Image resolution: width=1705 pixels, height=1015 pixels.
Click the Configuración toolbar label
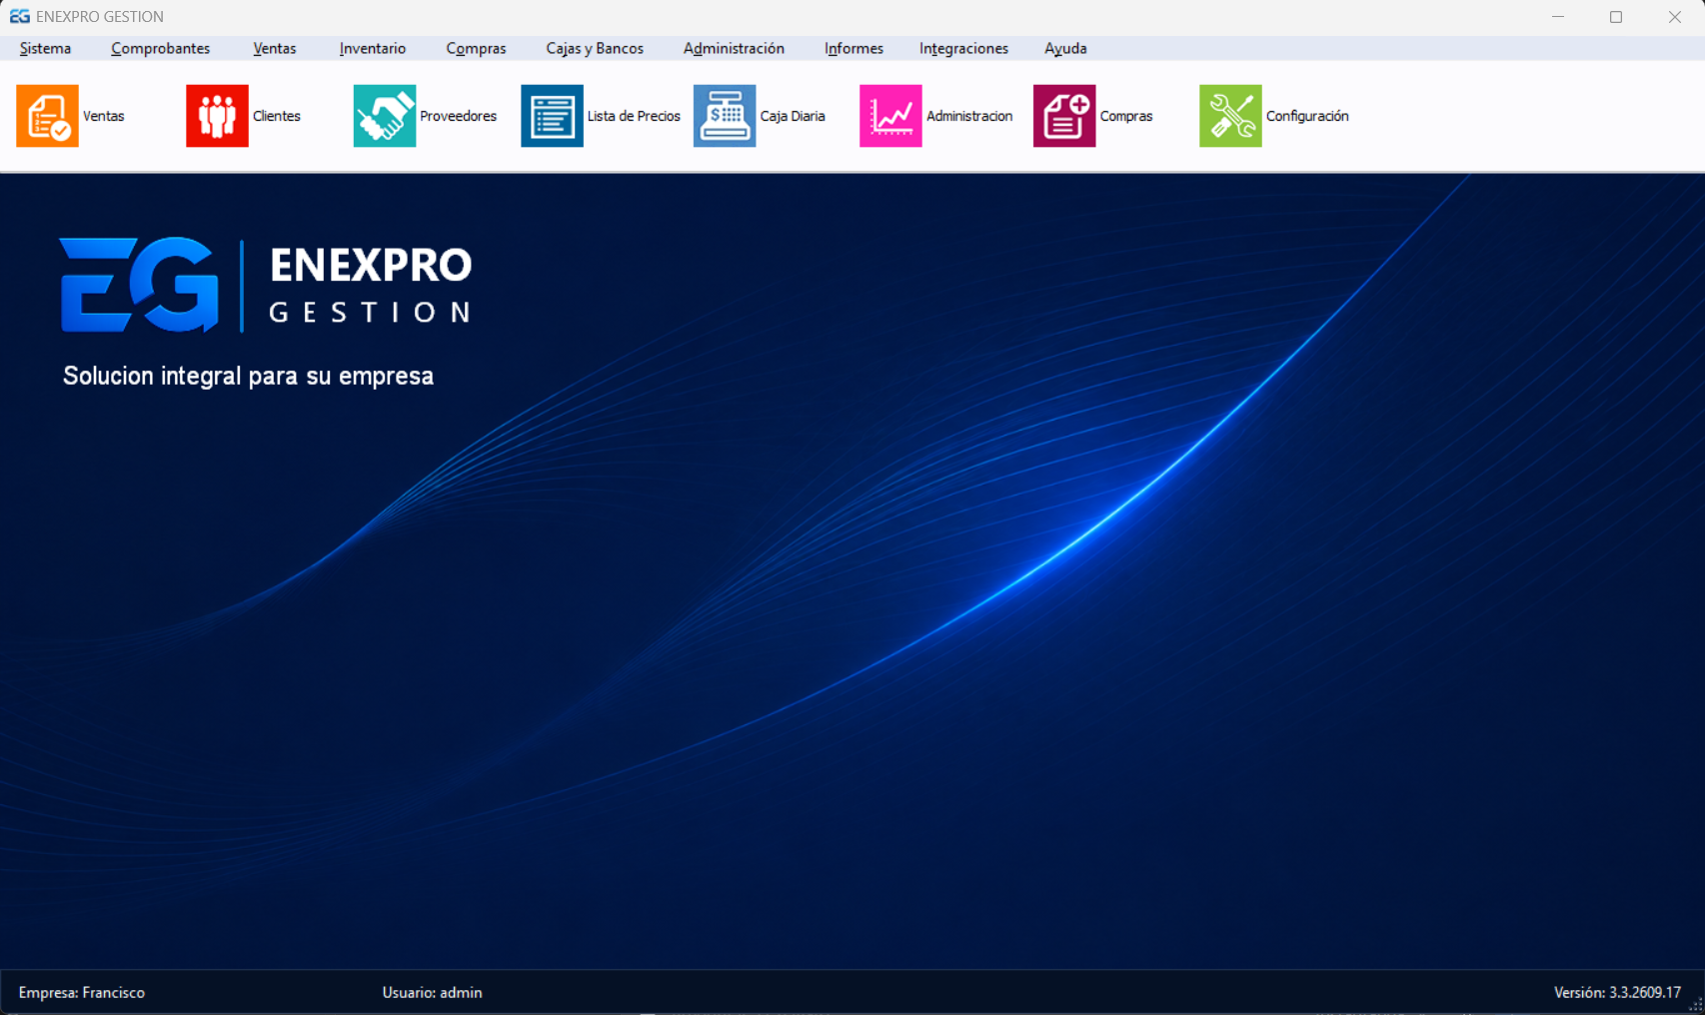click(x=1307, y=116)
